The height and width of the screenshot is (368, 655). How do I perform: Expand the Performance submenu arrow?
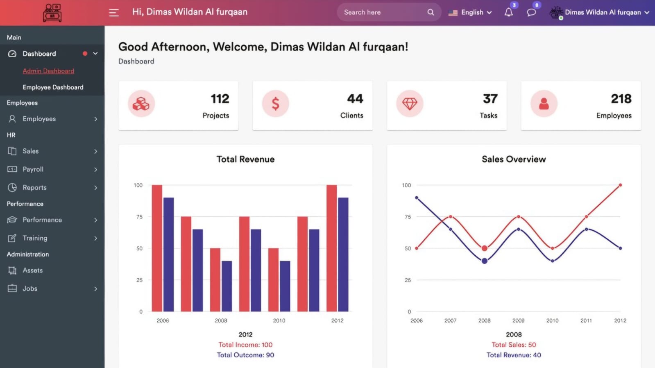pyautogui.click(x=96, y=220)
